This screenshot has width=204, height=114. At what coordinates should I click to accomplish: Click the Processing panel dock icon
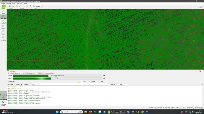point(200,71)
